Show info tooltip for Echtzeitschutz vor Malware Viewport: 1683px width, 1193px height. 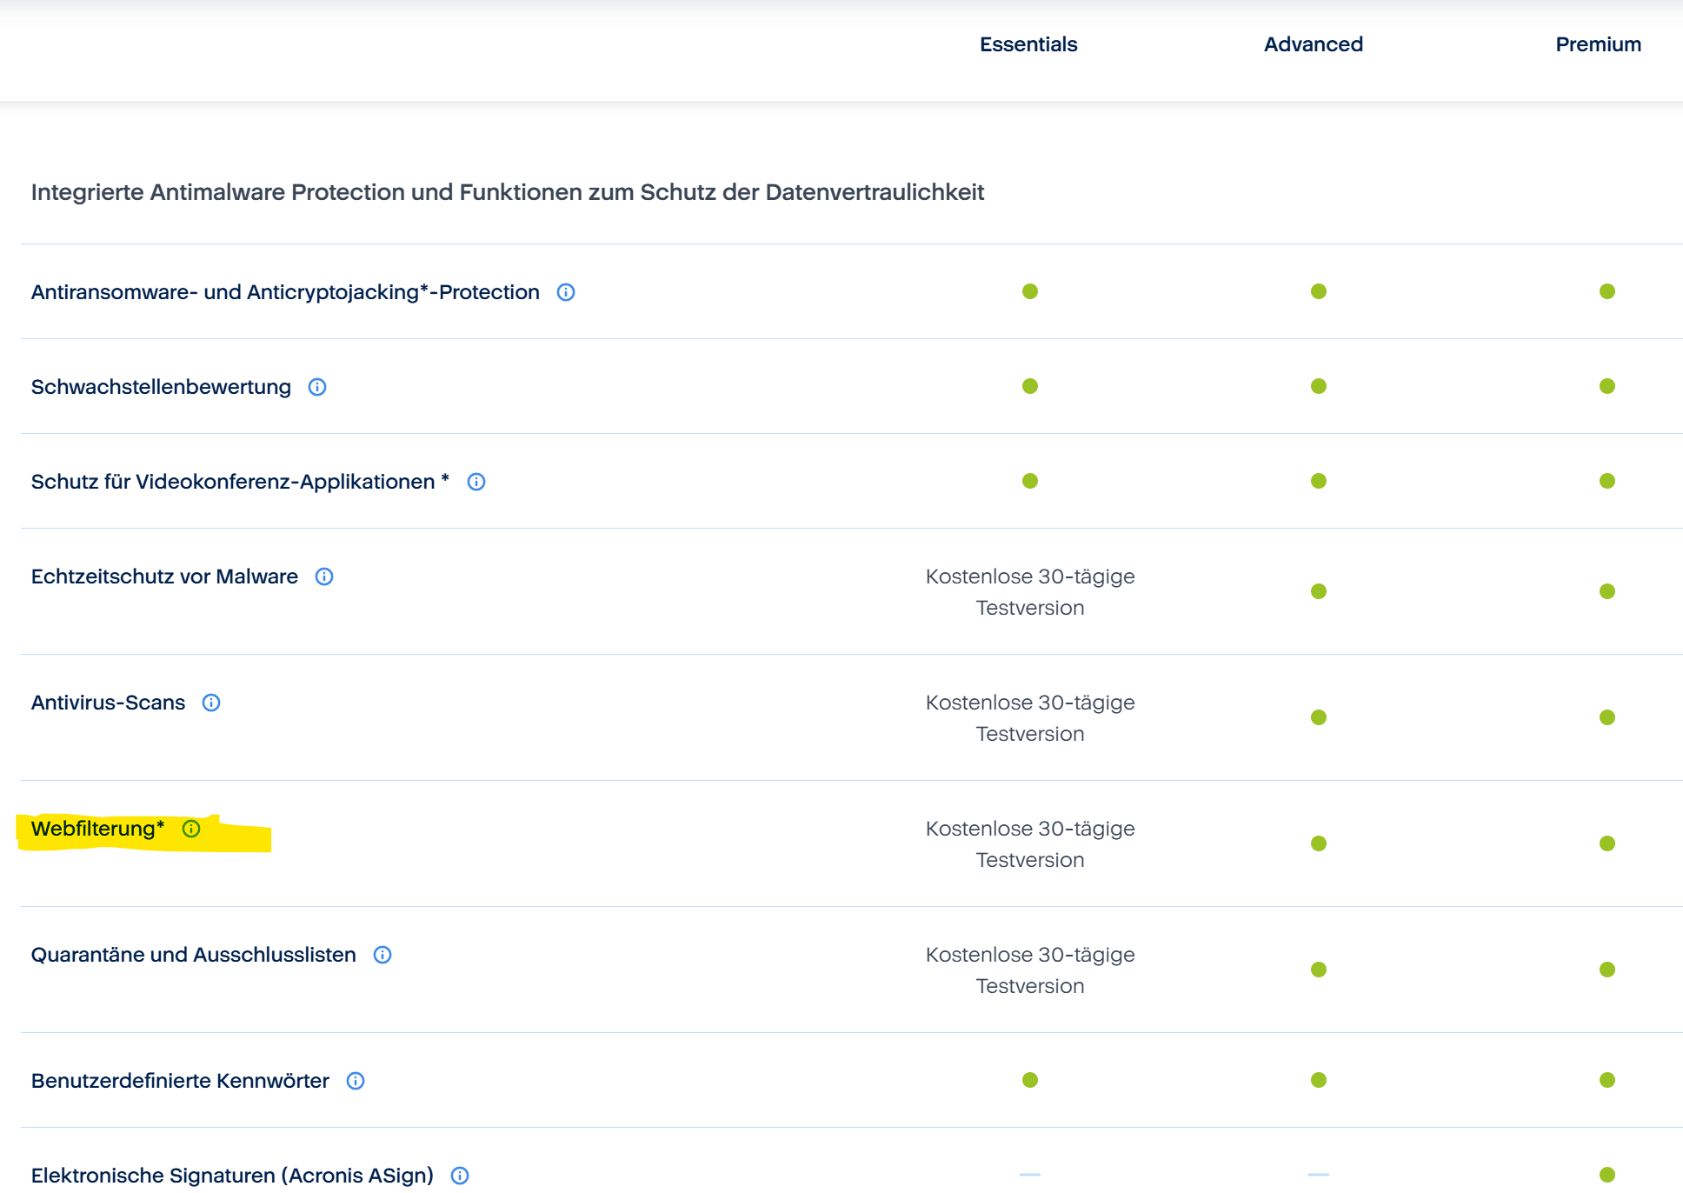click(x=324, y=577)
